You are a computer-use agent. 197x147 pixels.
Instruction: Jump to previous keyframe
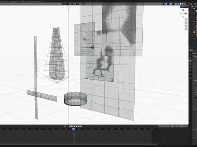[72, 126]
